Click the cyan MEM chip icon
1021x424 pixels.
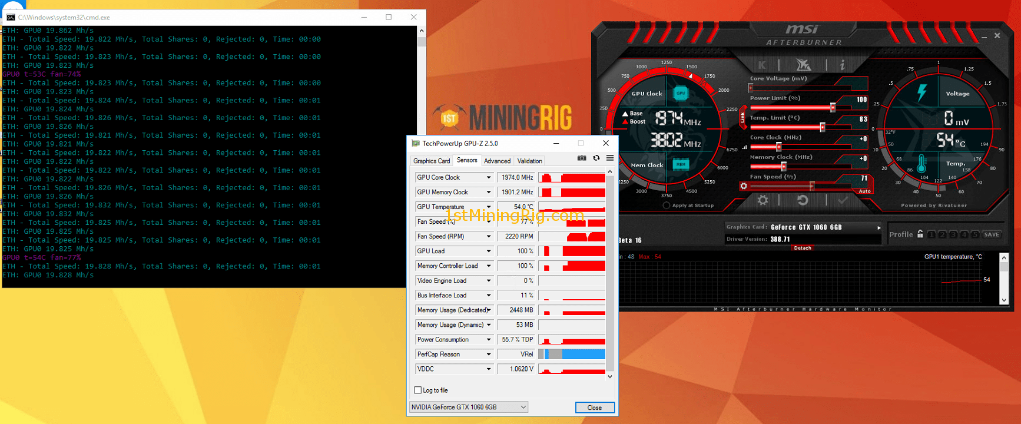[681, 164]
